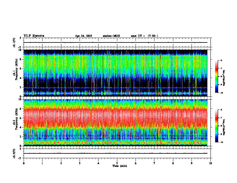Click the 'start UT = 17:30: 1' label
The image size is (237, 183).
click(145, 36)
